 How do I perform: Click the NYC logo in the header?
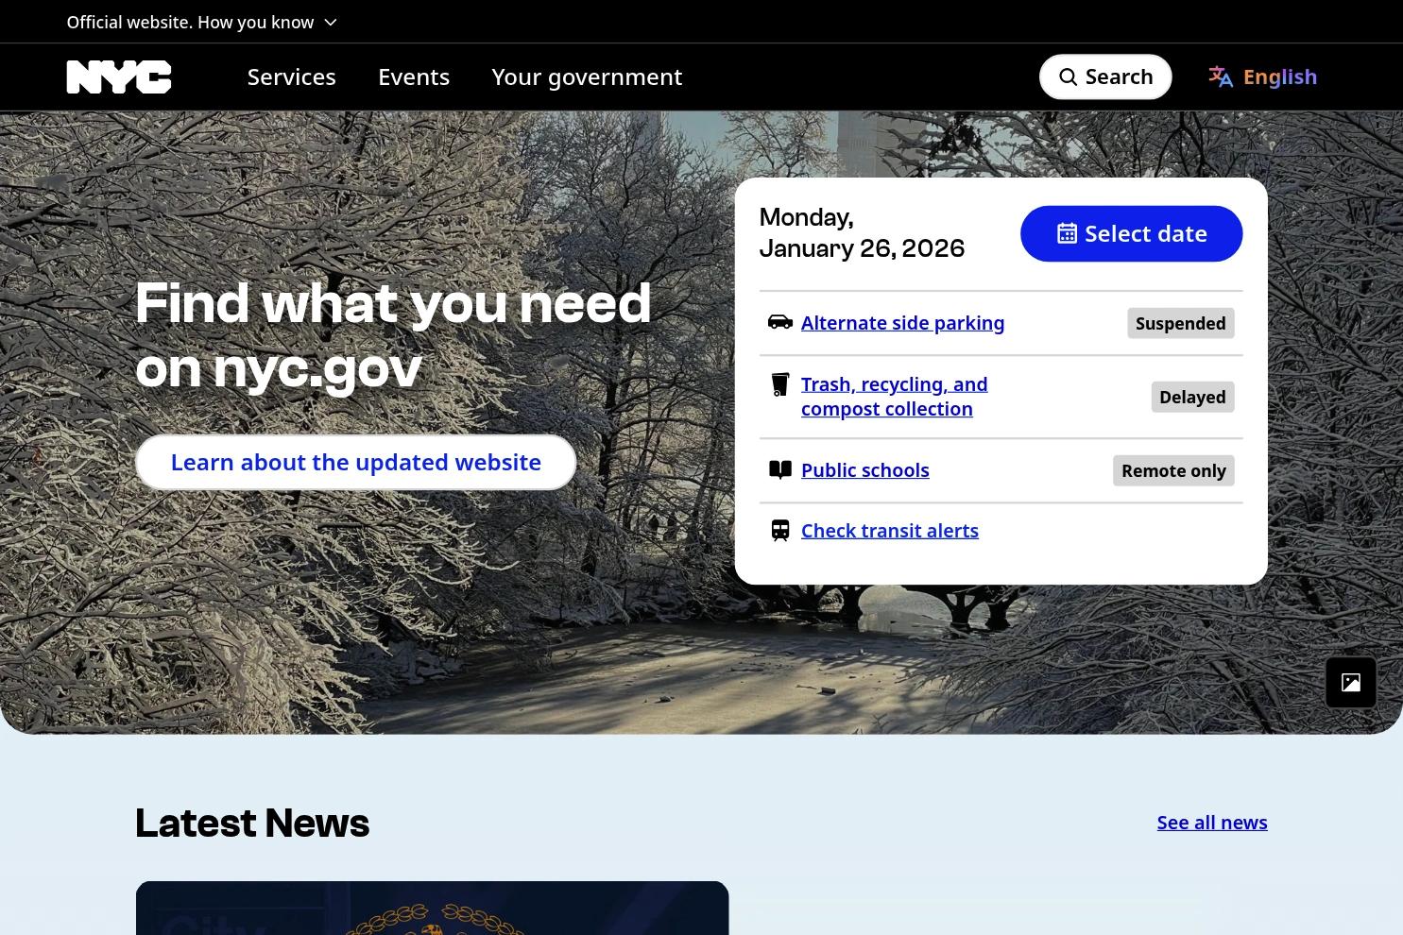pyautogui.click(x=118, y=76)
